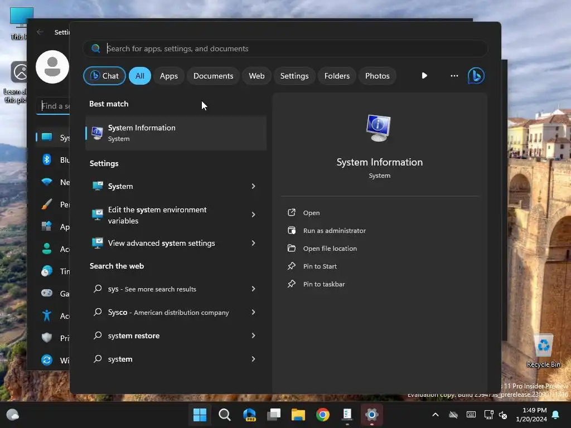Open Microsoft Edge from taskbar

249,415
